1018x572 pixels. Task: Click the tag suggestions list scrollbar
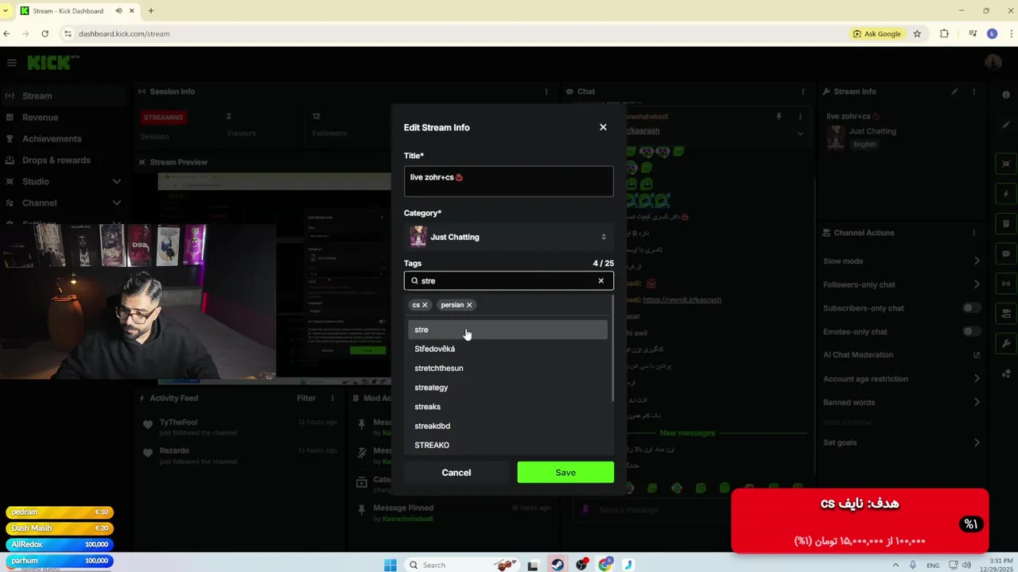(612, 350)
